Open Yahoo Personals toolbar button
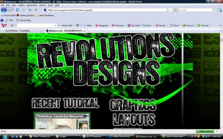This screenshot has height=139, width=223. 118,25
